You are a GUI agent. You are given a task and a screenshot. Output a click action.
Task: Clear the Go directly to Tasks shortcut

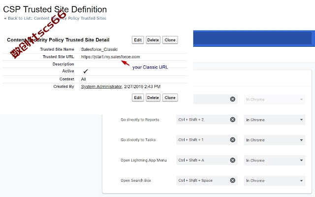point(233,140)
